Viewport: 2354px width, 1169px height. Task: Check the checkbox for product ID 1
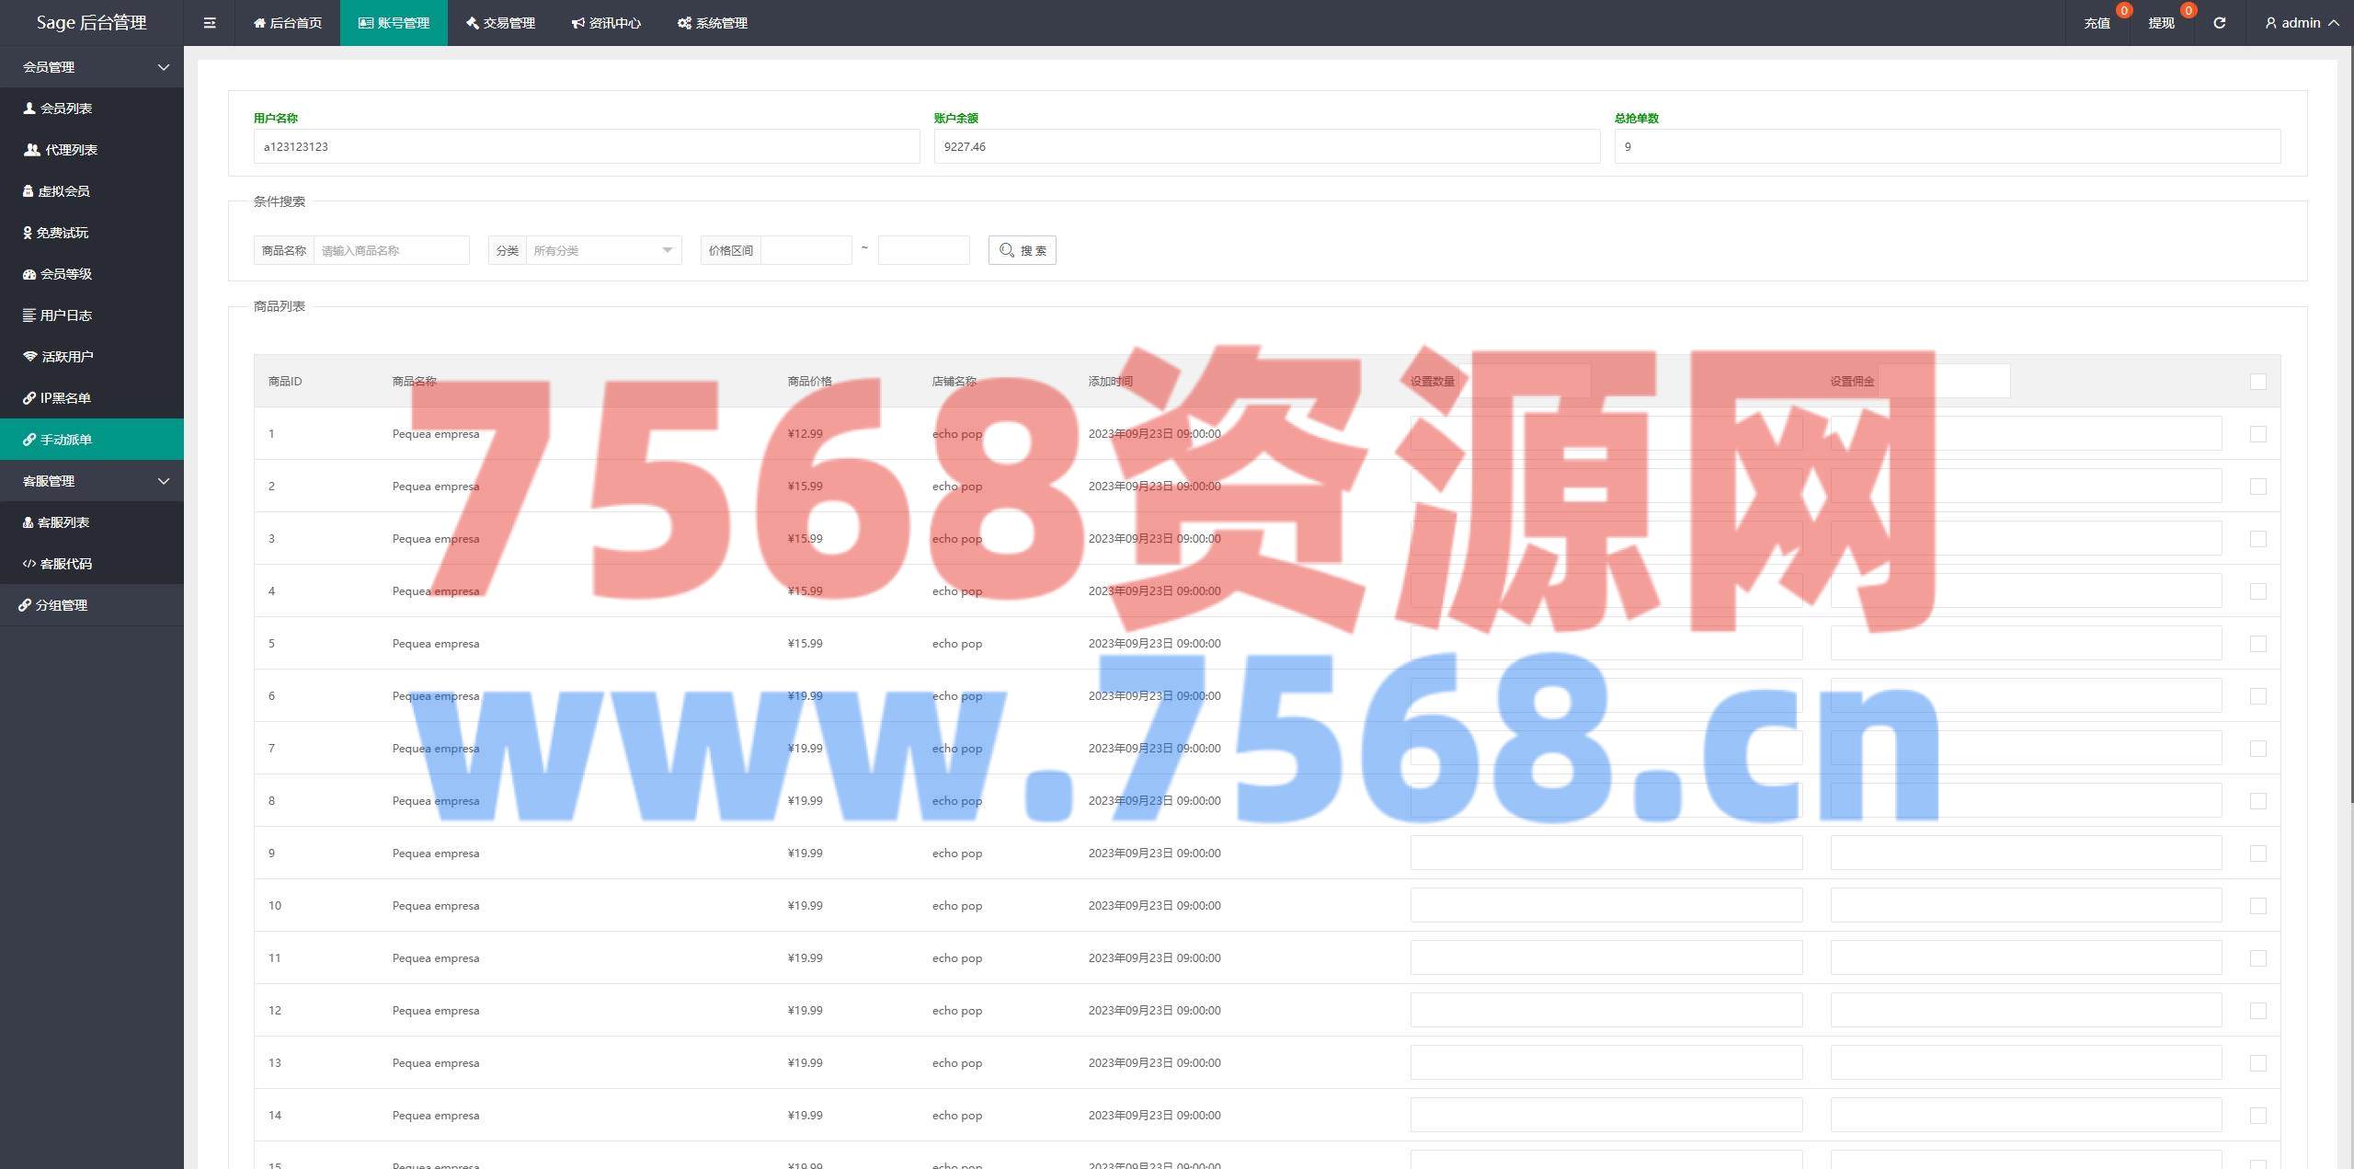pyautogui.click(x=2257, y=434)
